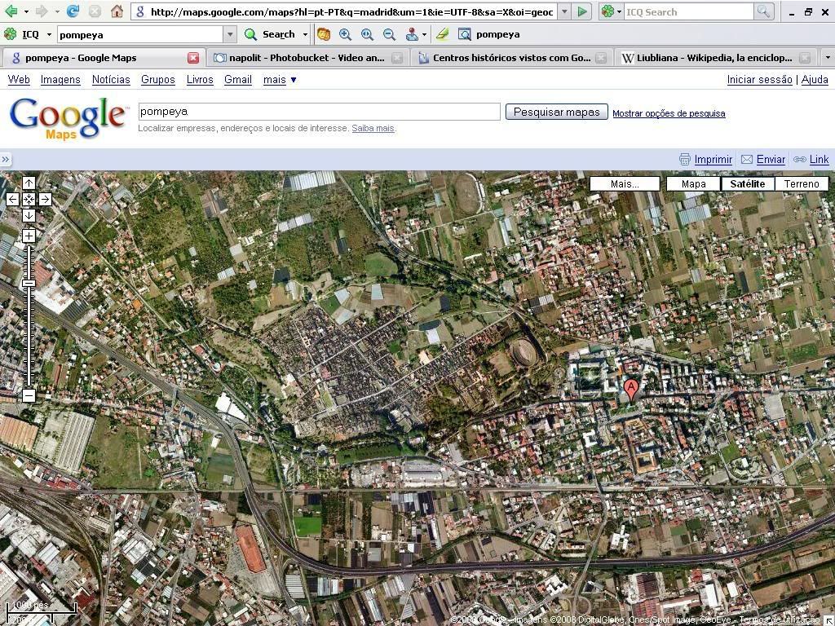Screen dimensions: 835x626
Task: Expand the 'mais' Google services menu
Action: pyautogui.click(x=280, y=79)
